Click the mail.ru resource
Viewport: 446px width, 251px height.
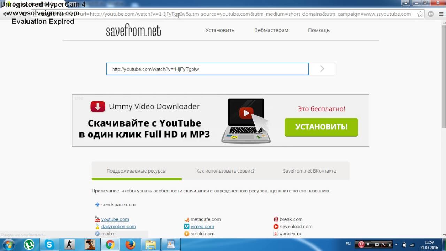(x=108, y=234)
